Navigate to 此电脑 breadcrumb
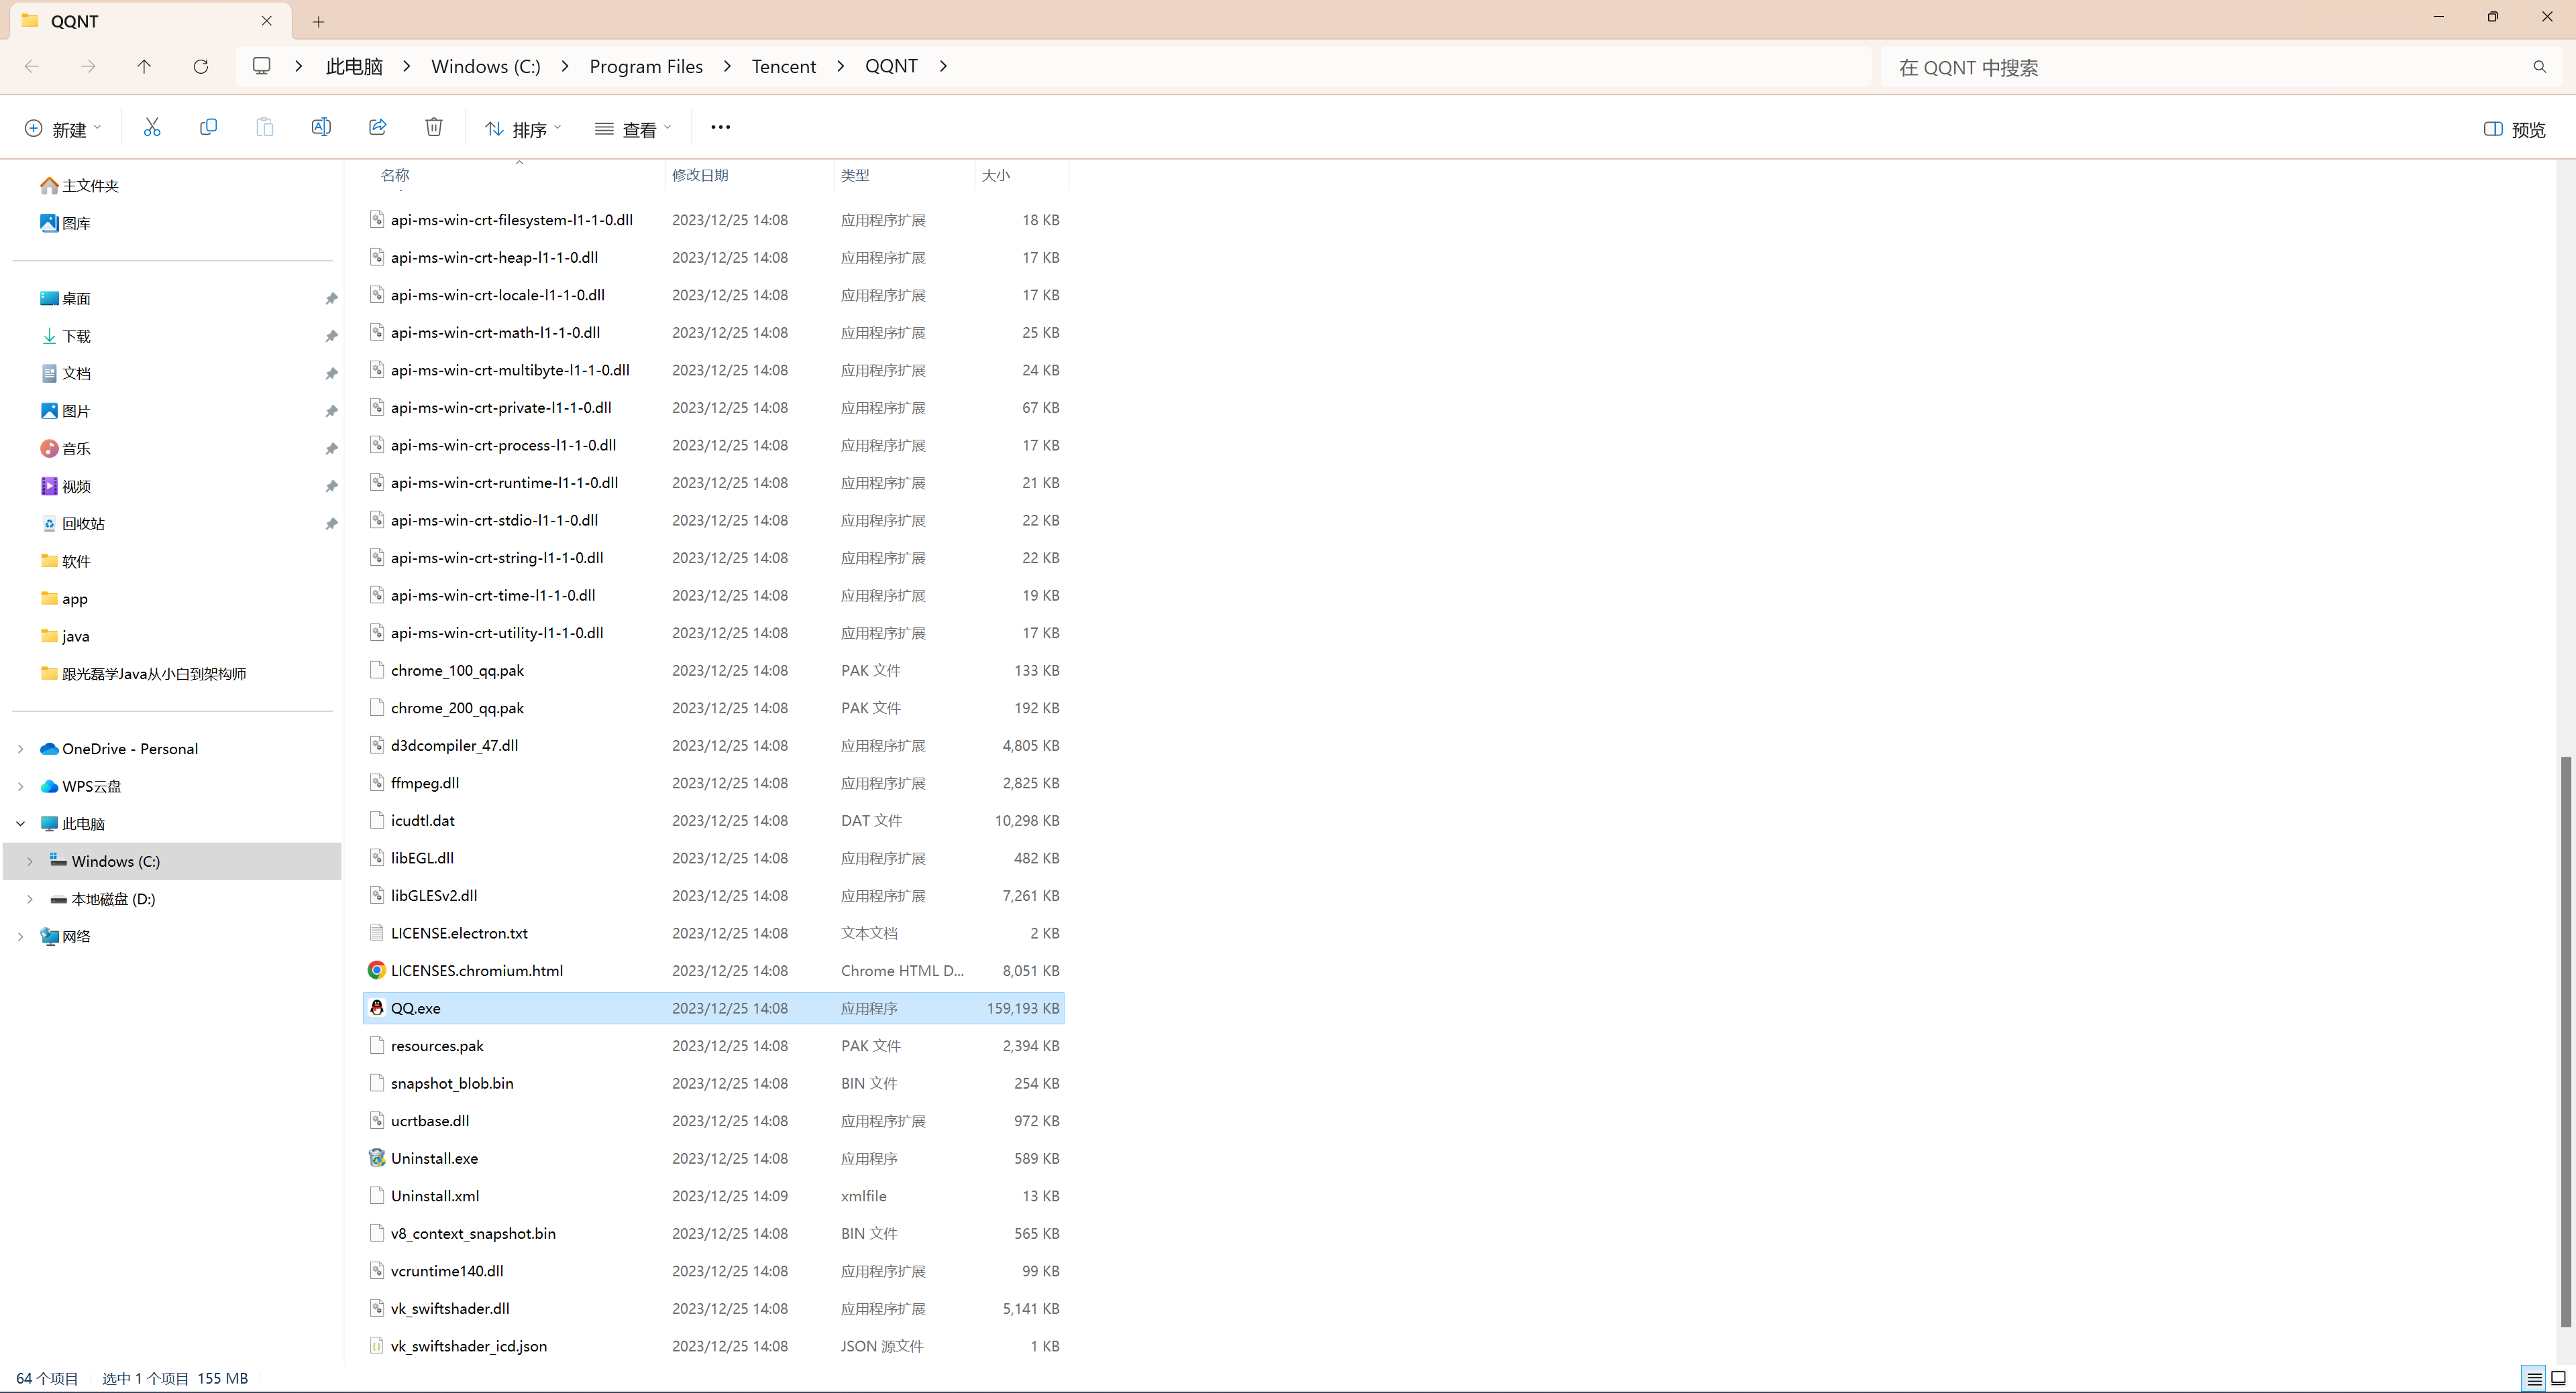The image size is (2576, 1393). 354,66
